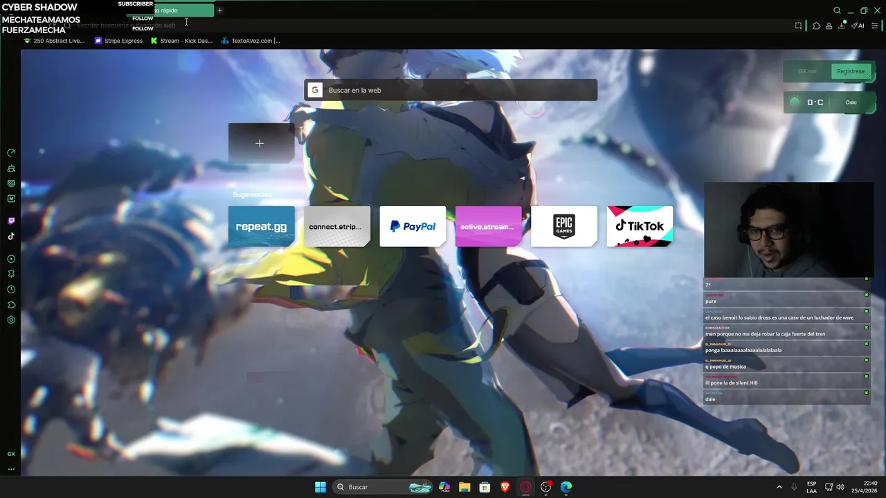Image resolution: width=886 pixels, height=498 pixels.
Task: Open the striped GX Mods sidebar icon
Action: coord(11,183)
